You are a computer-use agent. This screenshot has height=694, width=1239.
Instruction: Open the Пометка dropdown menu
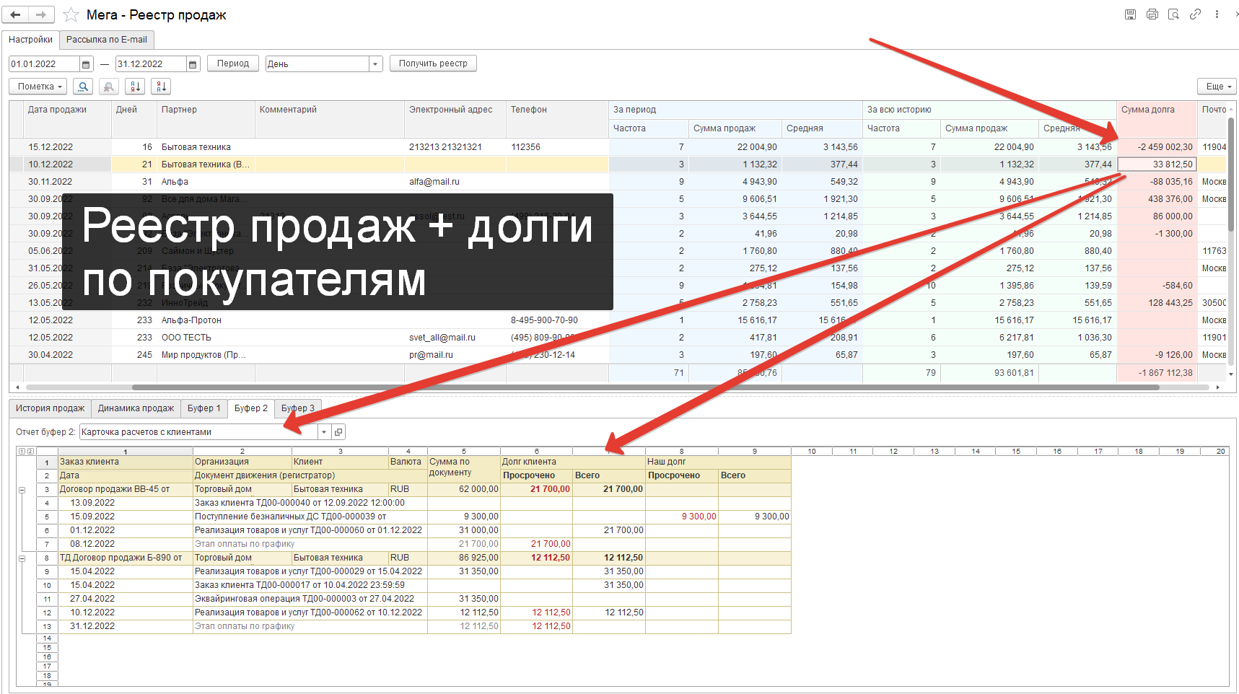pos(38,87)
